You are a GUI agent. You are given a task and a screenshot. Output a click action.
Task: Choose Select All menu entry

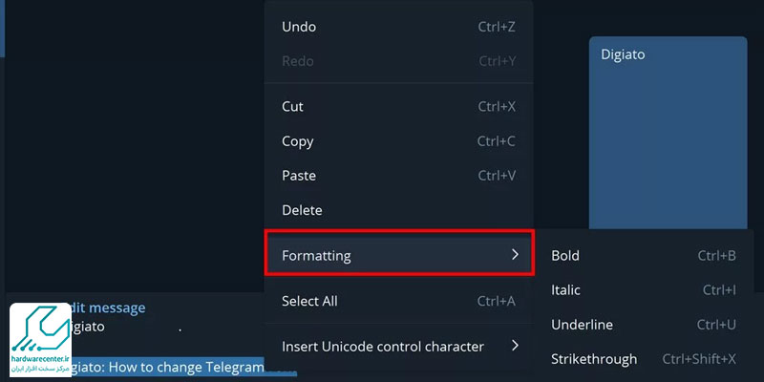398,301
